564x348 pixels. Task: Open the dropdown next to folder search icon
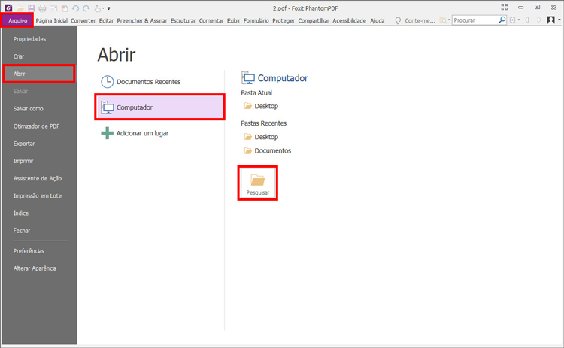pyautogui.click(x=449, y=20)
